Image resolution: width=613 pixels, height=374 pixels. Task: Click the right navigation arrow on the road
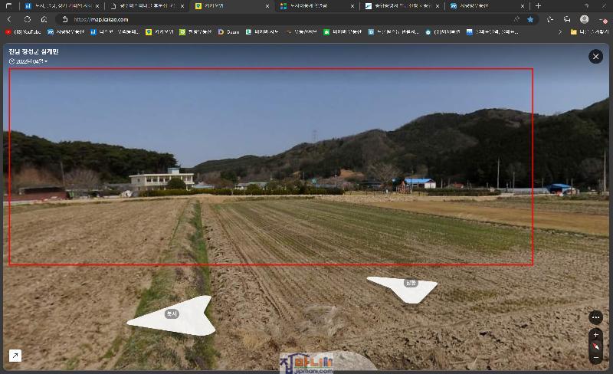[404, 286]
